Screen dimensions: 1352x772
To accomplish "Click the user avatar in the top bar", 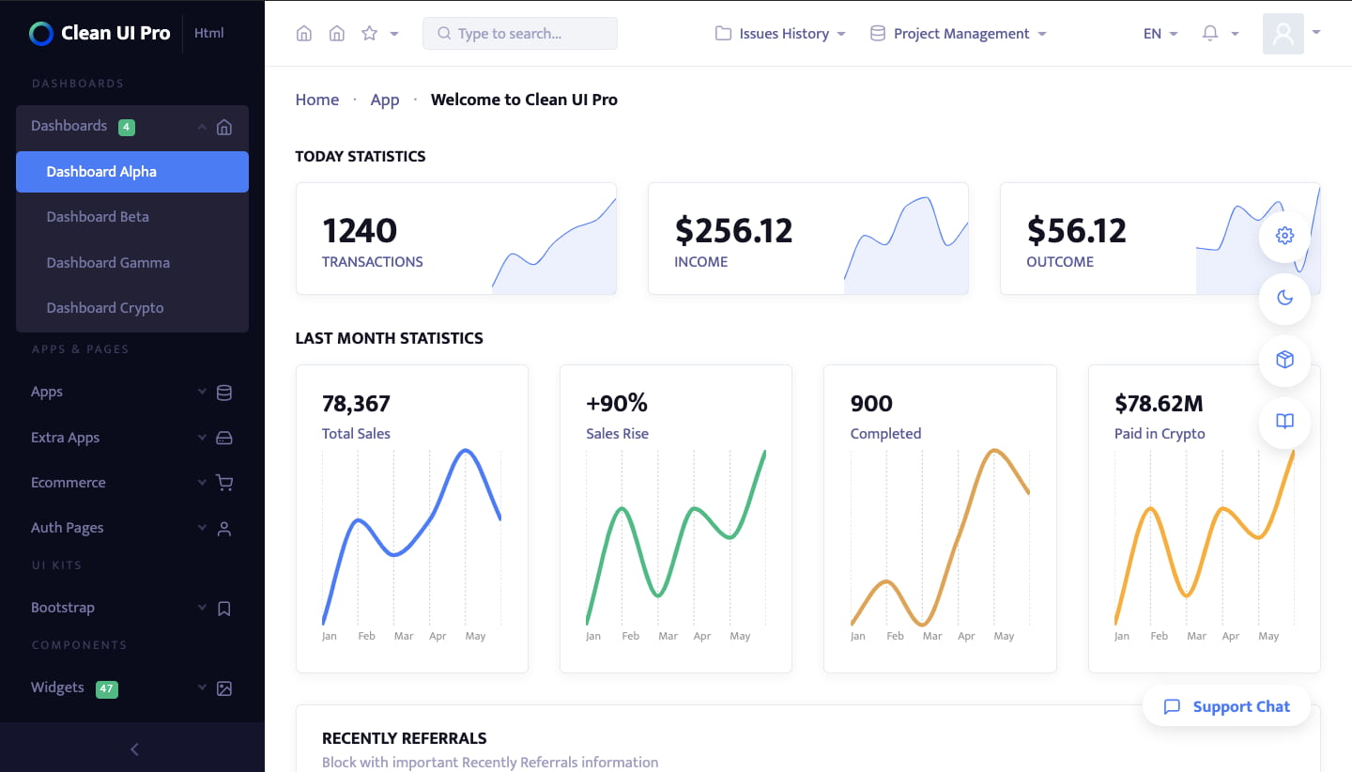I will (x=1283, y=34).
